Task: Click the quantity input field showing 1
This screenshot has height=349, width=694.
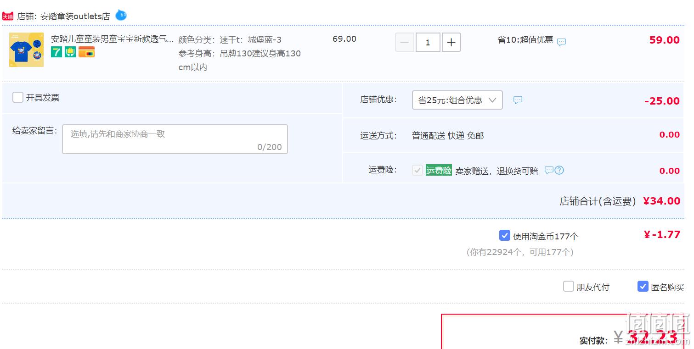Action: point(428,42)
